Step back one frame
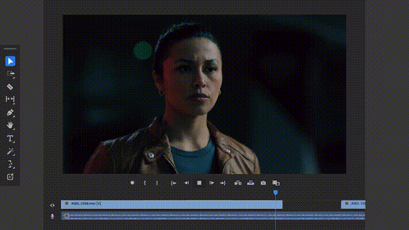Screen dimensions: 409x230 click(x=186, y=183)
